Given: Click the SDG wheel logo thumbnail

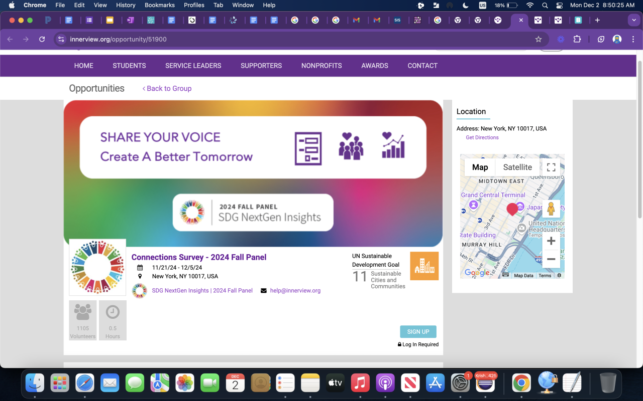Looking at the screenshot, I should 97,267.
